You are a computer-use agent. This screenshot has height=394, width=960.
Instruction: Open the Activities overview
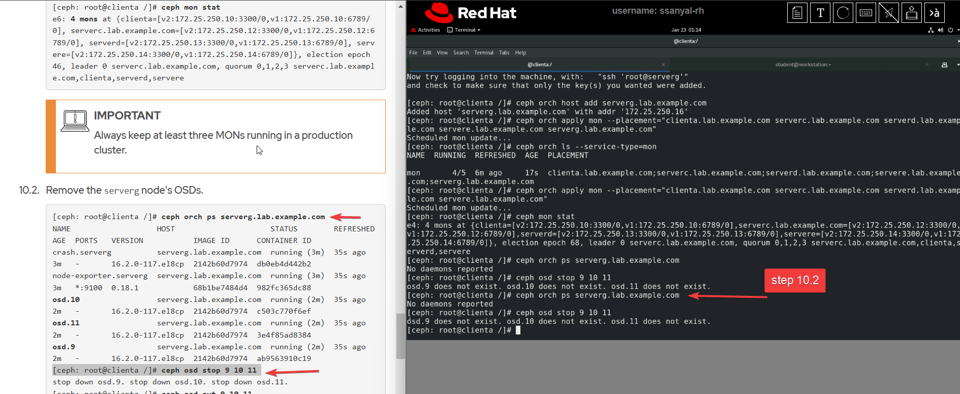point(426,30)
